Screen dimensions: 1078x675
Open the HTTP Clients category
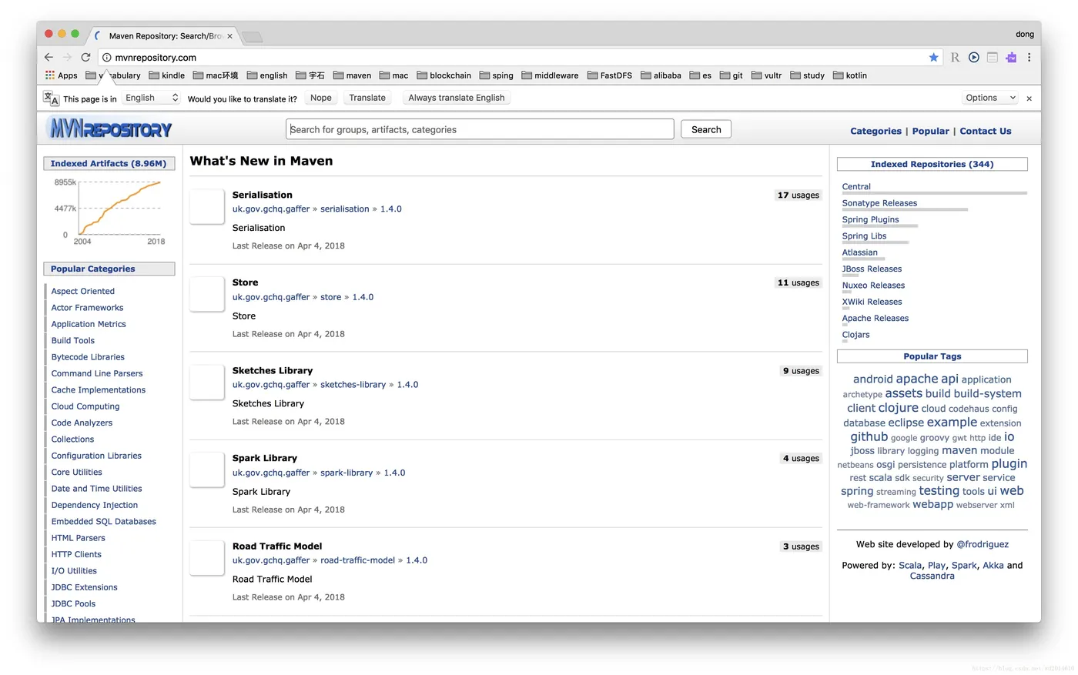(76, 554)
